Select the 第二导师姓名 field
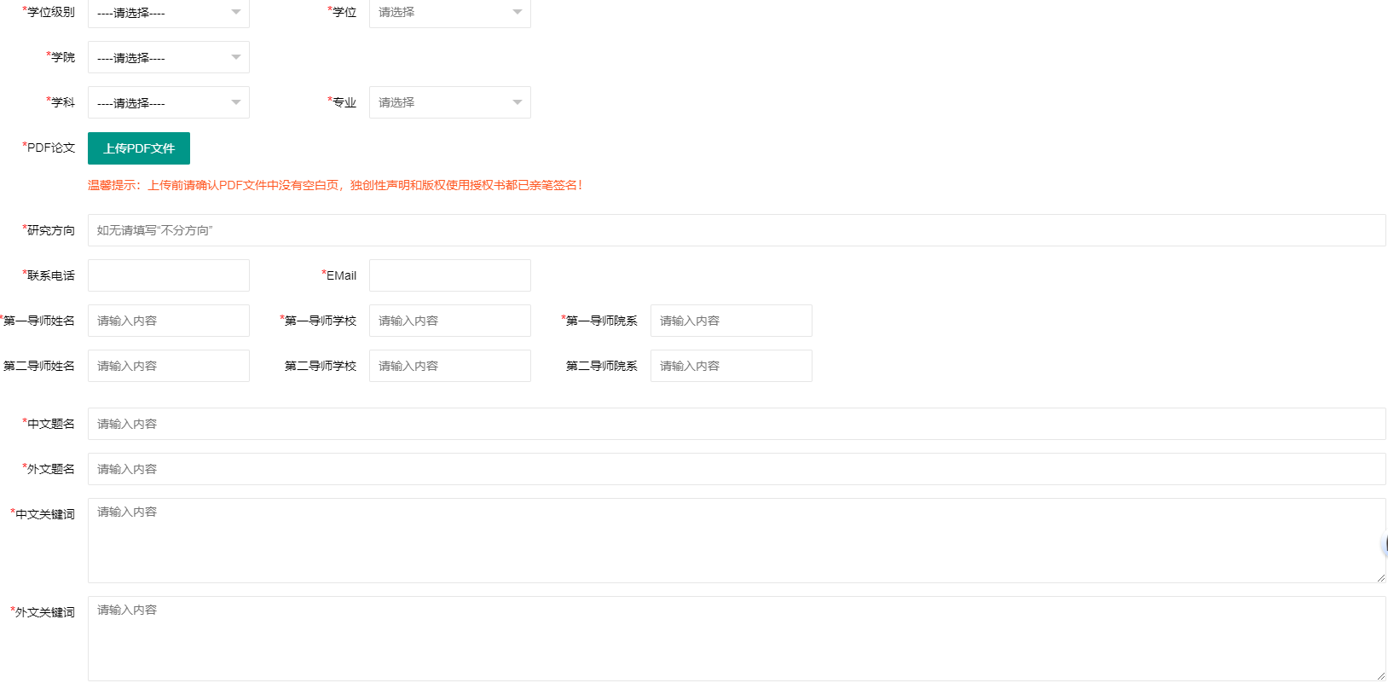The image size is (1388, 683). [x=168, y=366]
